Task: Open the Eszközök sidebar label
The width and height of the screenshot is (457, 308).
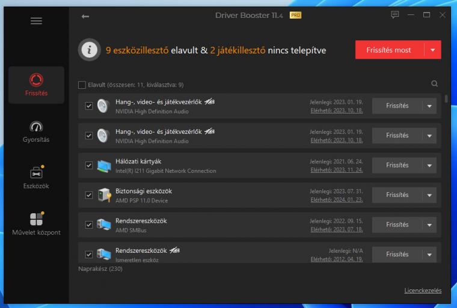Action: [x=36, y=186]
